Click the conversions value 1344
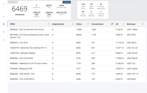The width and height of the screenshot is (147, 93). pos(94,30)
